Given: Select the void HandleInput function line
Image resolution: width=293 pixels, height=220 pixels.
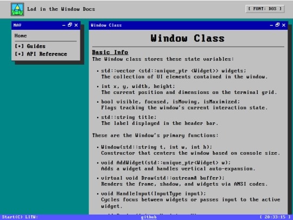Looking at the screenshot, I should [154, 193].
